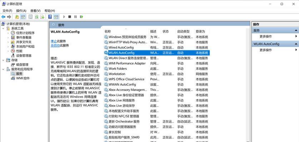Screen dimensions: 299x142
Task: Click the Start service play icon
Action: (x=64, y=17)
